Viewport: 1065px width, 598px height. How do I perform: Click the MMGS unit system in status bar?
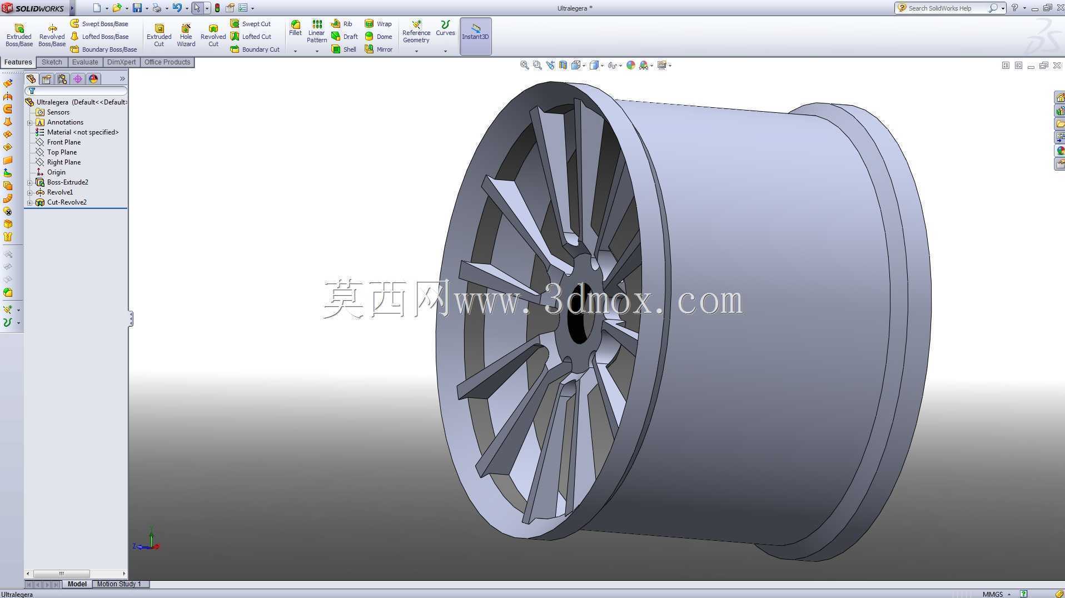pyautogui.click(x=993, y=594)
